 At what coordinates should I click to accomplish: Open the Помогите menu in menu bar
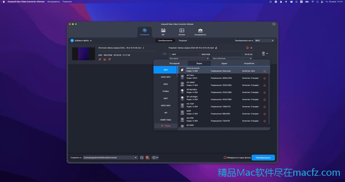tap(67, 1)
